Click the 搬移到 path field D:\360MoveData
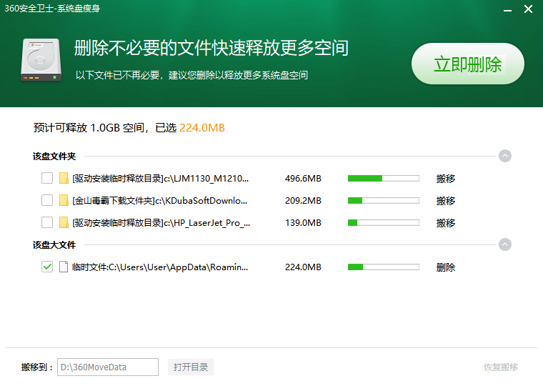Viewport: 543px width, 386px height. (108, 367)
